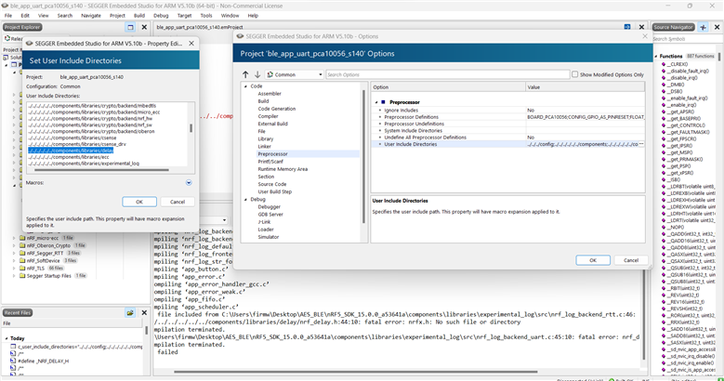Click OK in Set User Include Directories dialog

click(139, 202)
